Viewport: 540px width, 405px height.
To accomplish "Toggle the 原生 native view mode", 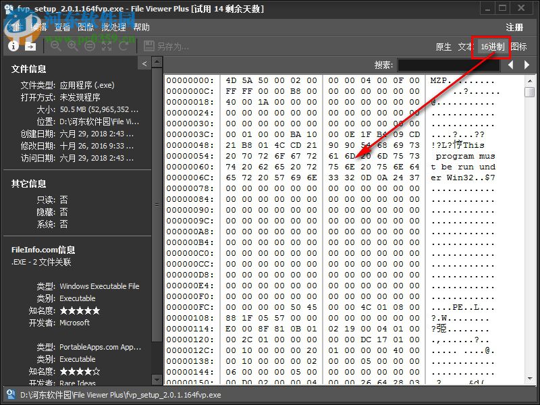I will (443, 46).
